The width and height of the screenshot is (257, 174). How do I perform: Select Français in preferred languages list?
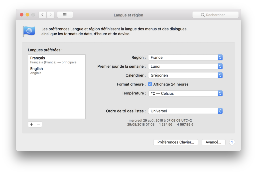[x=57, y=60]
